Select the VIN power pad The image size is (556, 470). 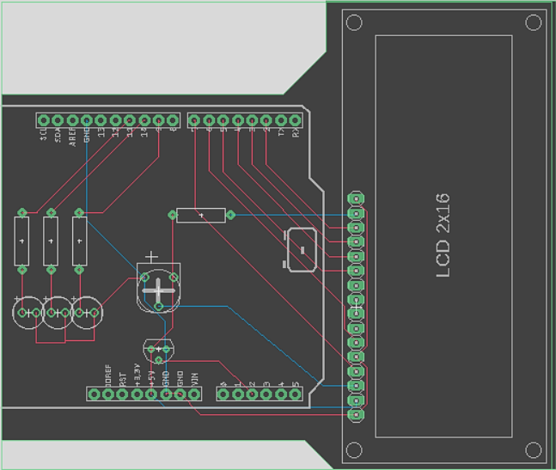pyautogui.click(x=194, y=394)
